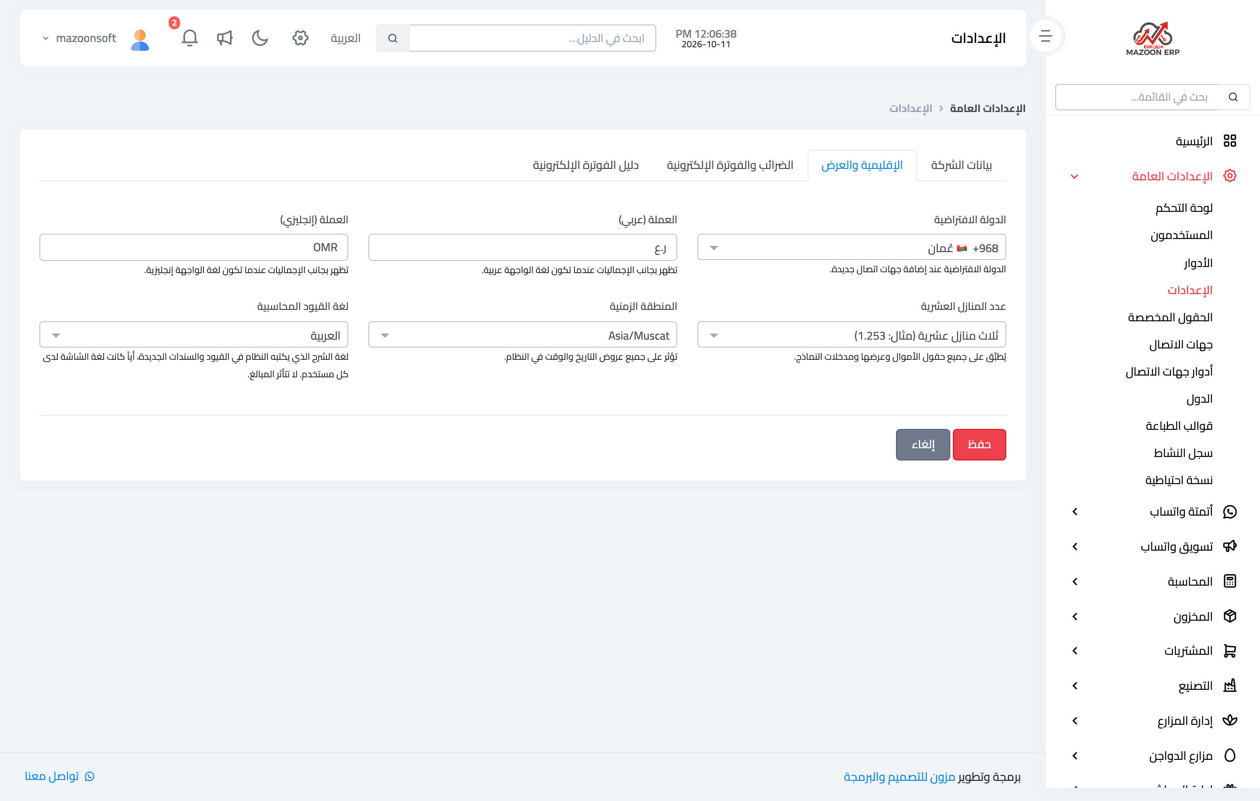1260x801 pixels.
Task: Expand the المحاسبة submenu
Action: click(1075, 582)
